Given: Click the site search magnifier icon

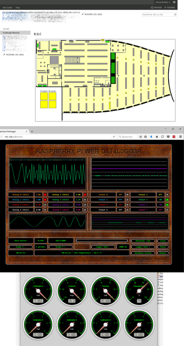Looking at the screenshot, I should pyautogui.click(x=175, y=14).
